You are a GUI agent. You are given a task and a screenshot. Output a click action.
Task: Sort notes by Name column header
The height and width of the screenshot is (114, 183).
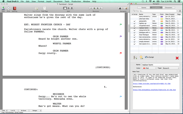(x=145, y=14)
